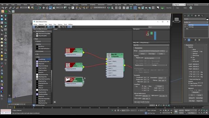Toggle the Percent Snap icon
Image resolution: width=209 pixels, height=118 pixels.
(x=84, y=8)
